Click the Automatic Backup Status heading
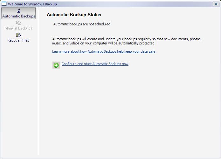This screenshot has height=159, width=221. tap(74, 15)
